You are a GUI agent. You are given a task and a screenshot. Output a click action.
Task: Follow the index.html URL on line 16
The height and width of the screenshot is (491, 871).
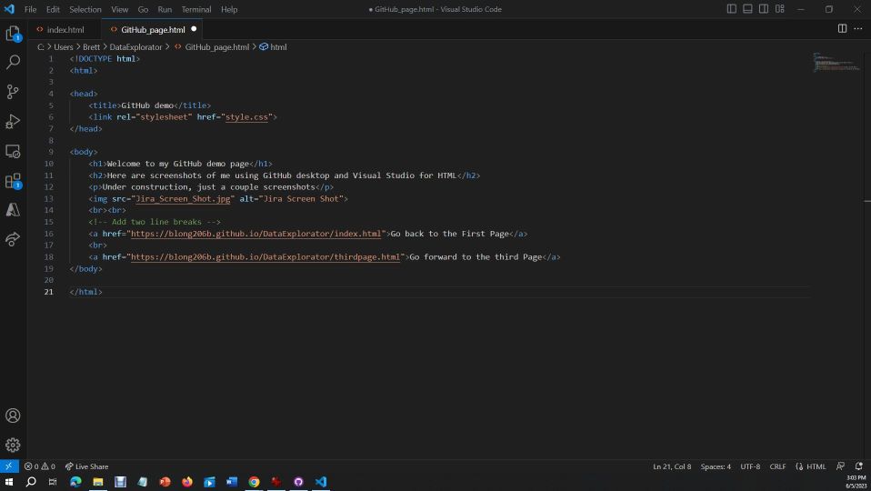[256, 234]
